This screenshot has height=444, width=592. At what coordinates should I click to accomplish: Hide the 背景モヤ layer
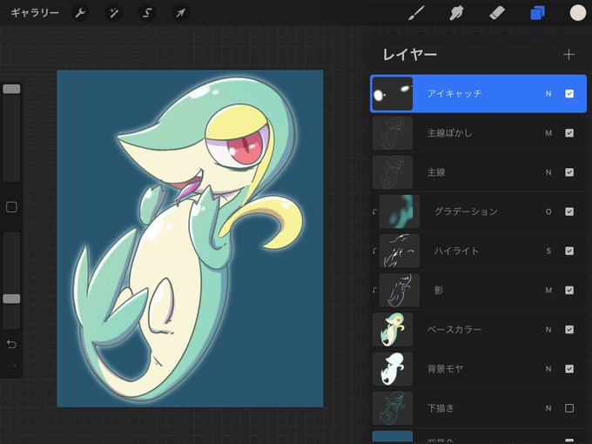[x=569, y=369]
